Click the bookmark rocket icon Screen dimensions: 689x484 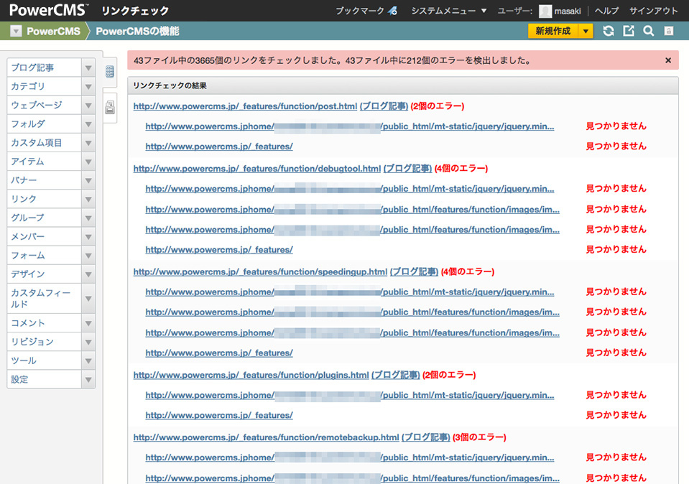[392, 11]
